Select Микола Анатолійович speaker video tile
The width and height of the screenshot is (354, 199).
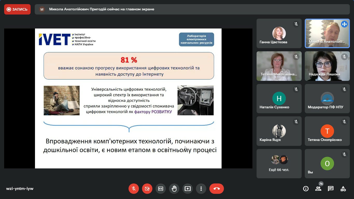327,33
